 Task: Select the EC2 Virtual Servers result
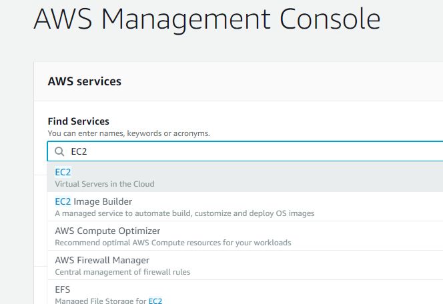tap(245, 177)
